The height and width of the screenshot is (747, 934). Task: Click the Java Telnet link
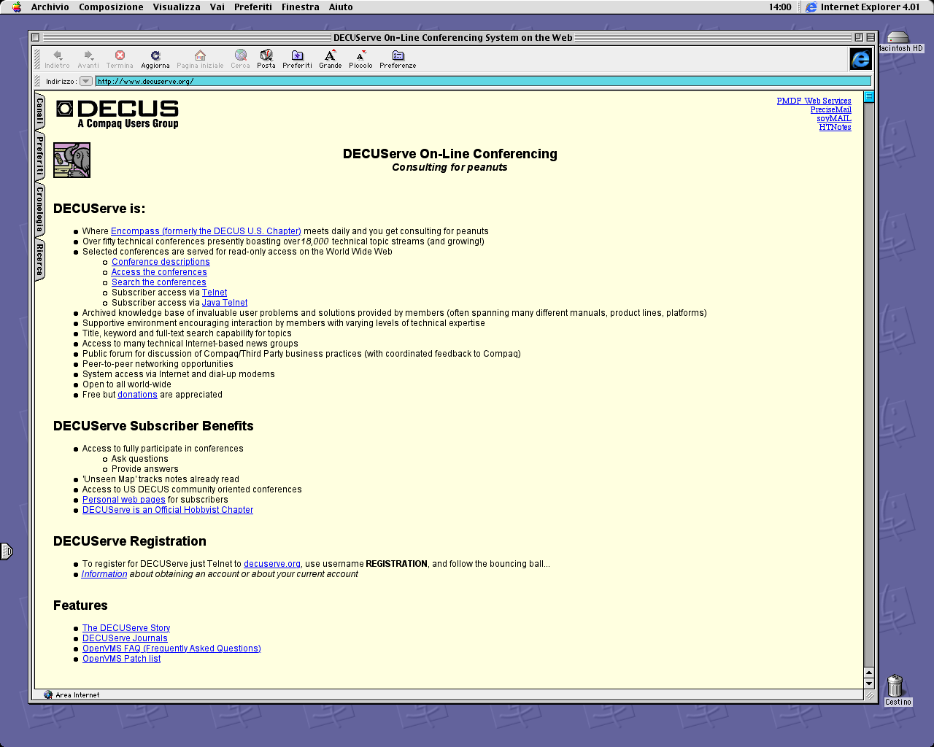(x=225, y=303)
